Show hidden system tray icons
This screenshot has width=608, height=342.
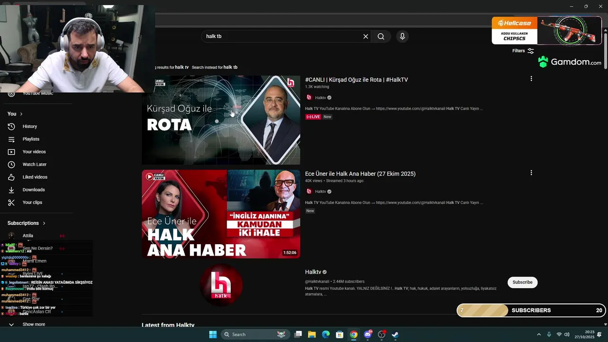pyautogui.click(x=539, y=334)
